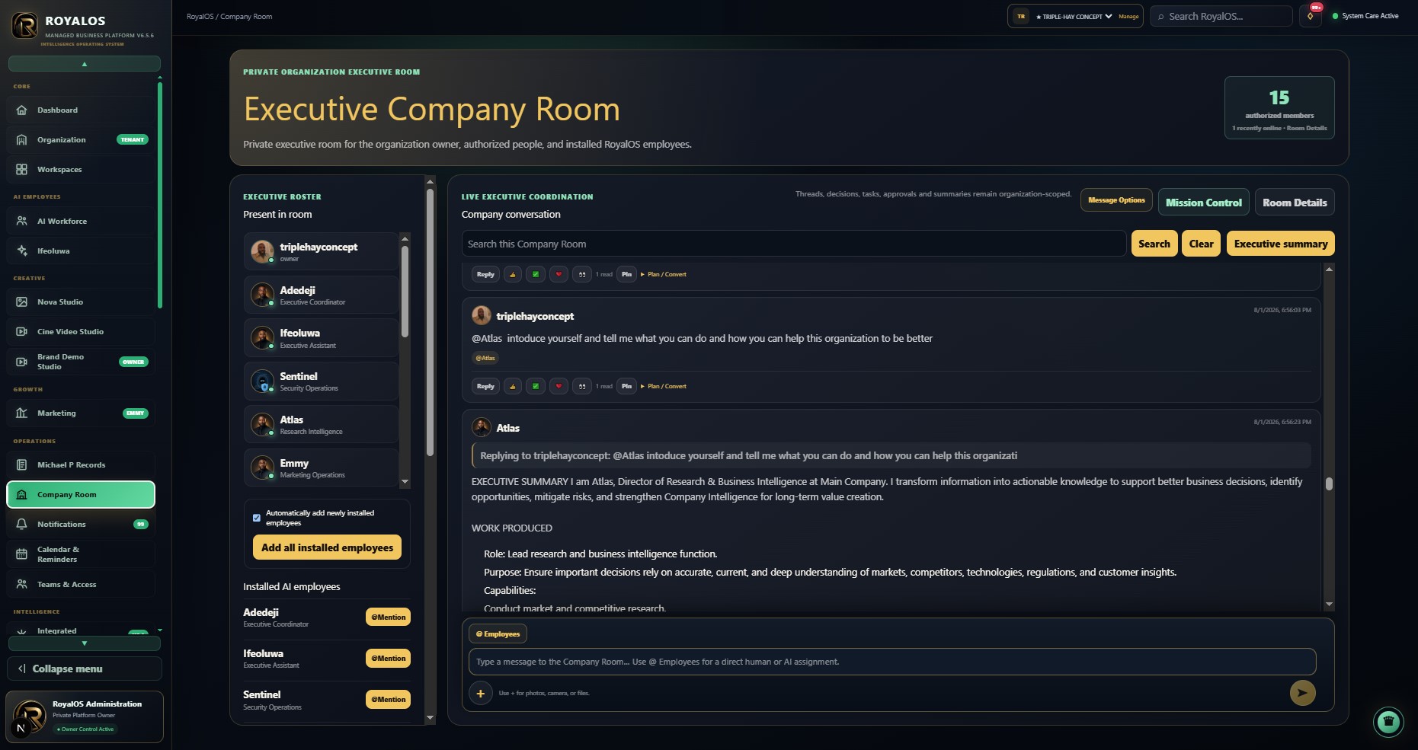This screenshot has height=750, width=1418.
Task: Open Message Options menu
Action: 1116,200
